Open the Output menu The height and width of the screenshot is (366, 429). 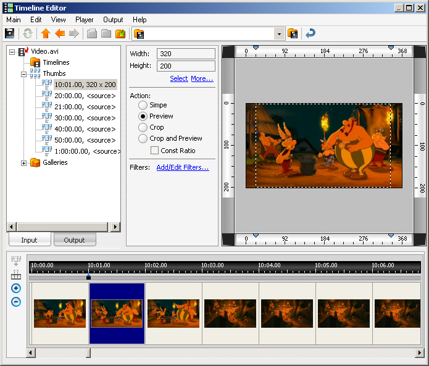coord(113,20)
